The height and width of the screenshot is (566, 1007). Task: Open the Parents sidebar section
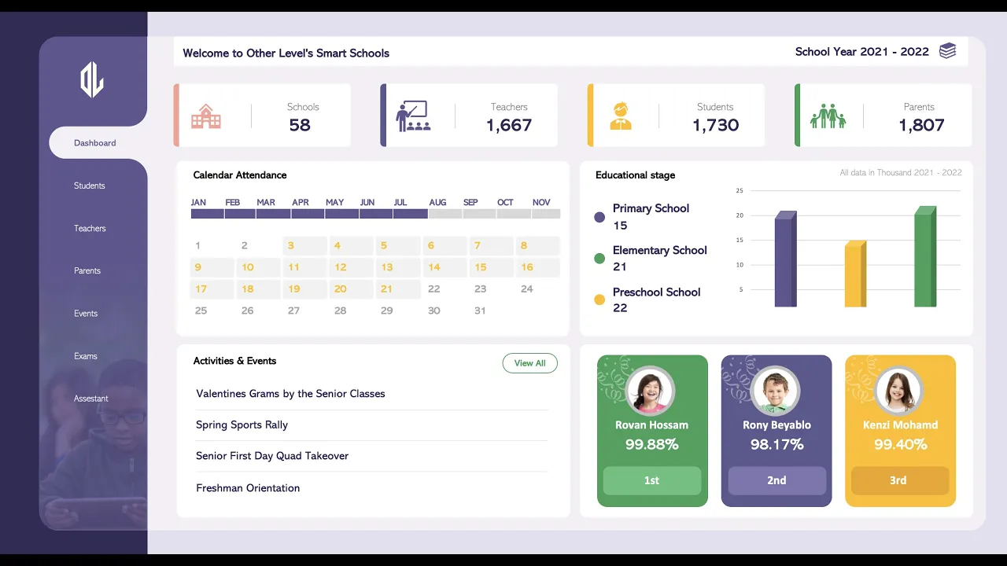click(87, 270)
